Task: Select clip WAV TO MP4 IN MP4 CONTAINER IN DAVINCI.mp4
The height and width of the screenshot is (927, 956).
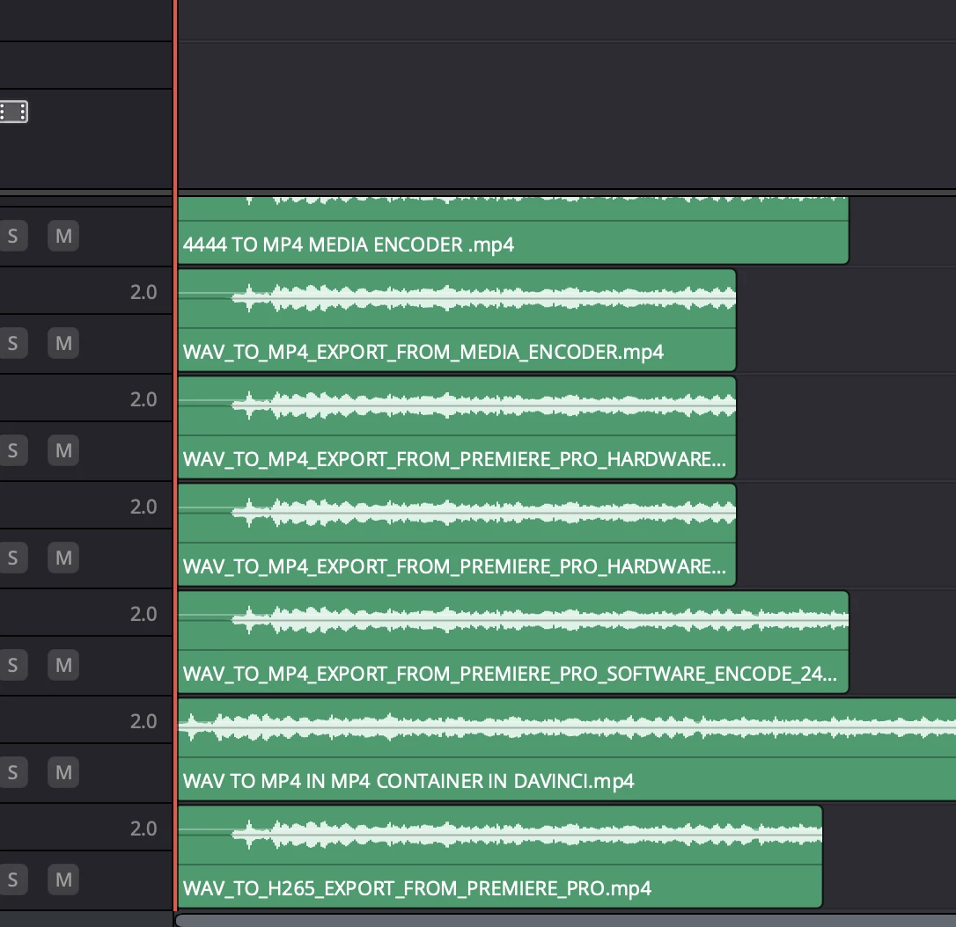Action: pos(566,749)
